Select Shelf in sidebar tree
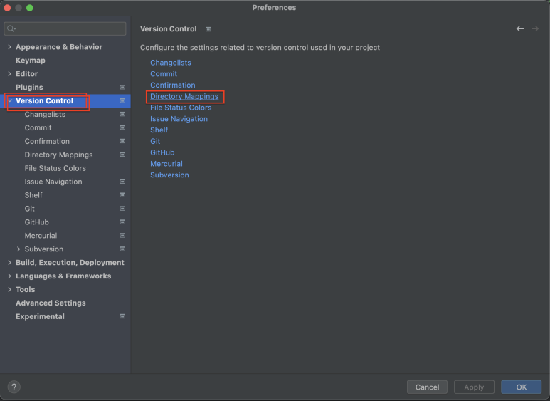This screenshot has height=401, width=550. pos(33,195)
